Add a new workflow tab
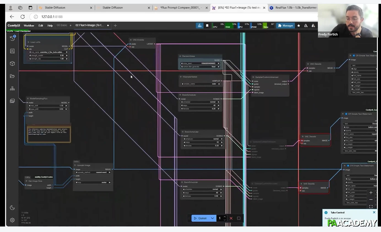 (x=115, y=25)
